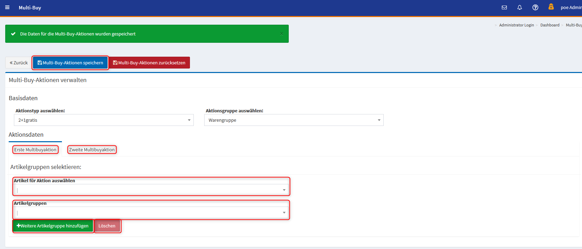Click the Zurück back button
The image size is (582, 249).
point(19,63)
